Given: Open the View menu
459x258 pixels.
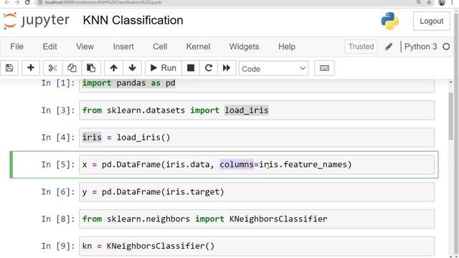Looking at the screenshot, I should coord(85,47).
